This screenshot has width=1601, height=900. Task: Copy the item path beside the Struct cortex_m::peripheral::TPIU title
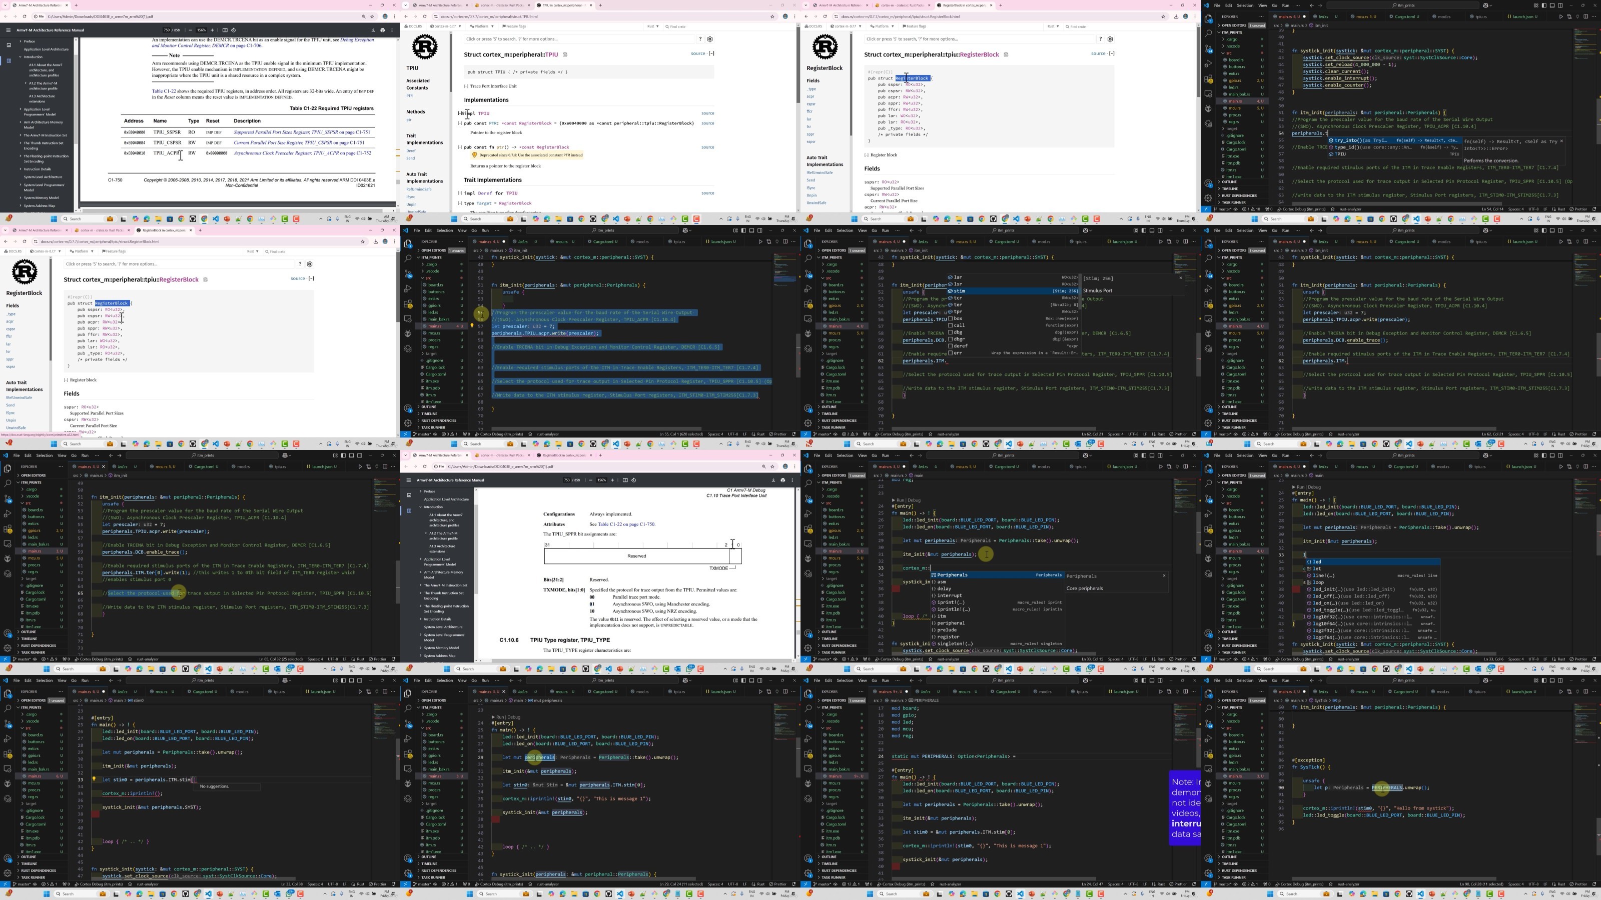565,54
